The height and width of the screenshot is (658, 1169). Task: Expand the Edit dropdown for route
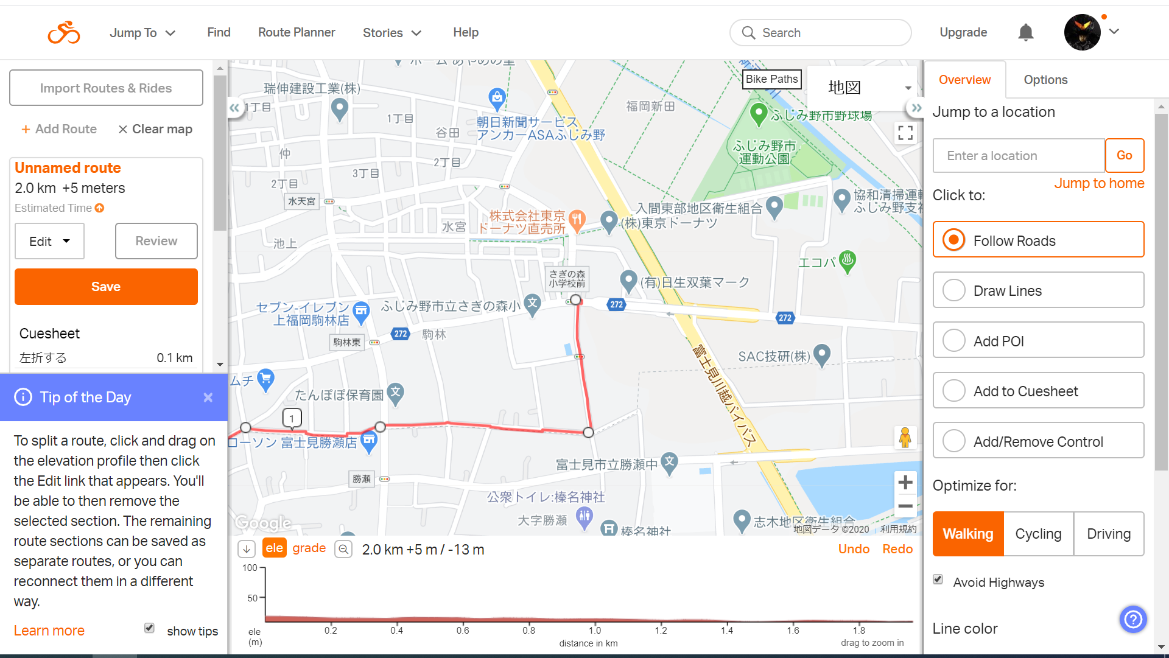(x=49, y=241)
